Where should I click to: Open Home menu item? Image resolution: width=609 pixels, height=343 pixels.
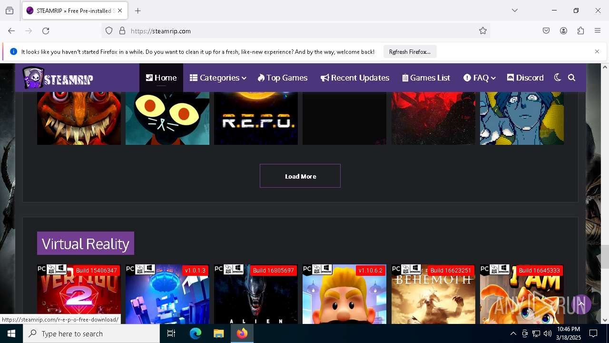click(161, 78)
